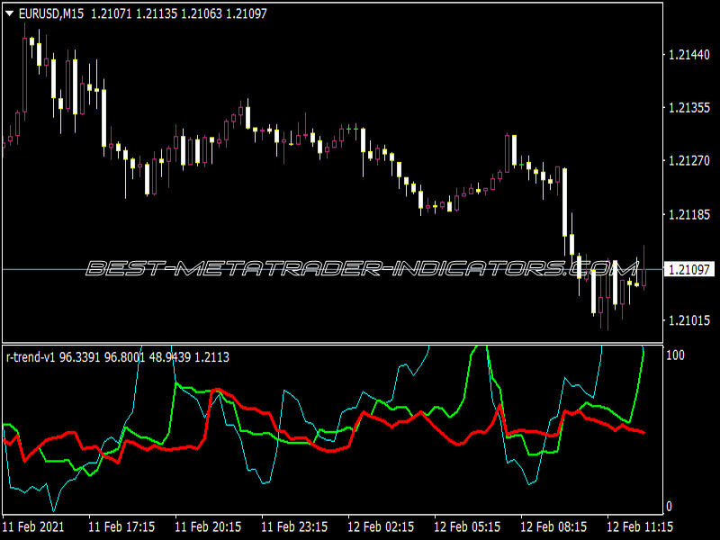Screen dimensions: 720x540
Task: Click the indicator value 48.9439
Action: 170,357
